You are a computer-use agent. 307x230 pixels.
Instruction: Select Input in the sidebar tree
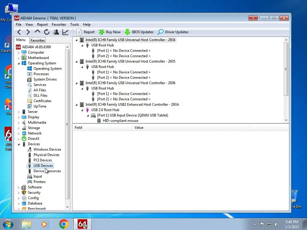(x=37, y=176)
